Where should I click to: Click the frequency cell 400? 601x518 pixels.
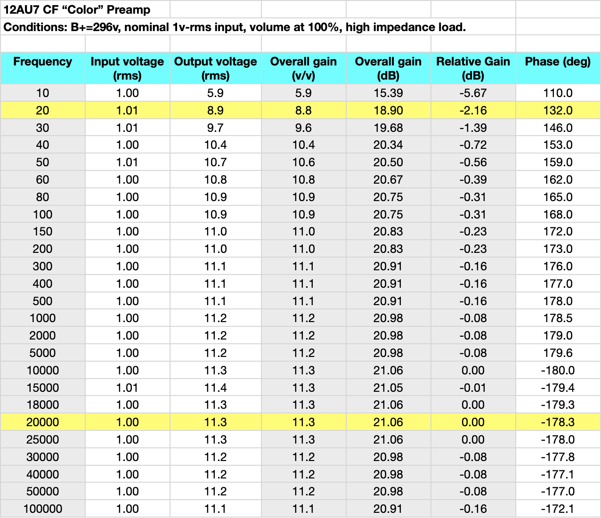tap(43, 283)
